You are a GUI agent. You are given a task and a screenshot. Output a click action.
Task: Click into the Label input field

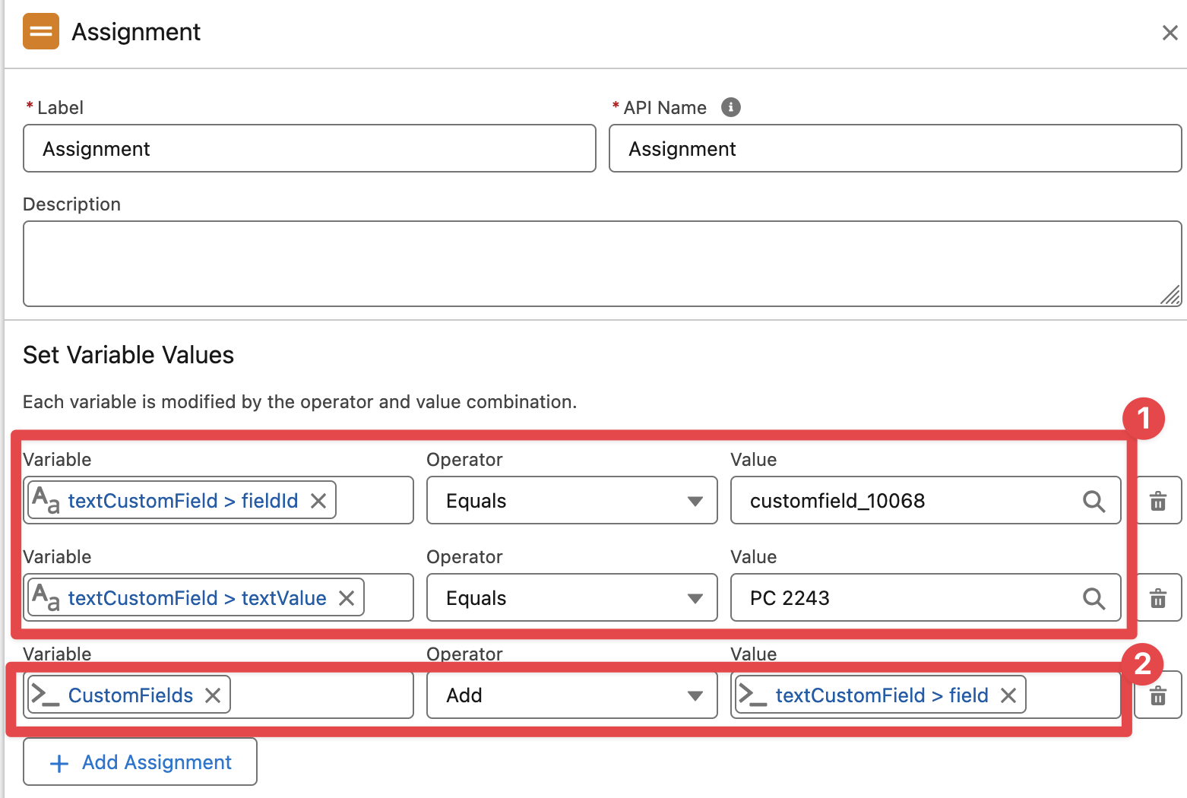(x=309, y=149)
